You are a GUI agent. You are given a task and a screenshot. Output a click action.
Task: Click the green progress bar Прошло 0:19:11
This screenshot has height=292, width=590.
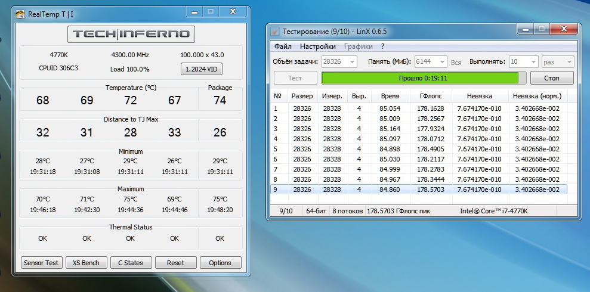point(424,78)
